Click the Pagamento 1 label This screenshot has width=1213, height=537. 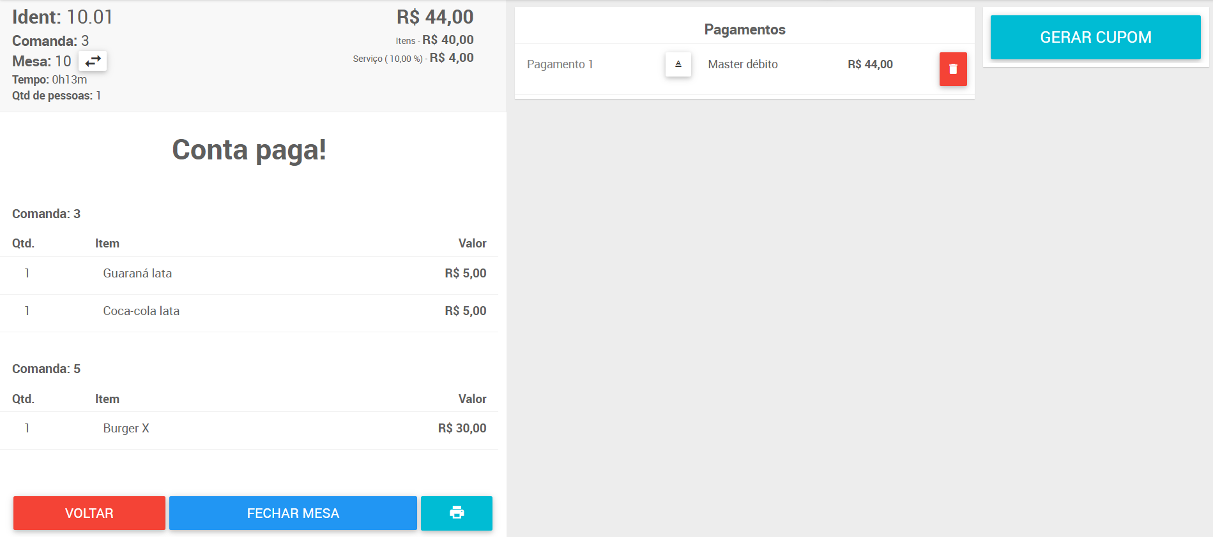(x=560, y=64)
